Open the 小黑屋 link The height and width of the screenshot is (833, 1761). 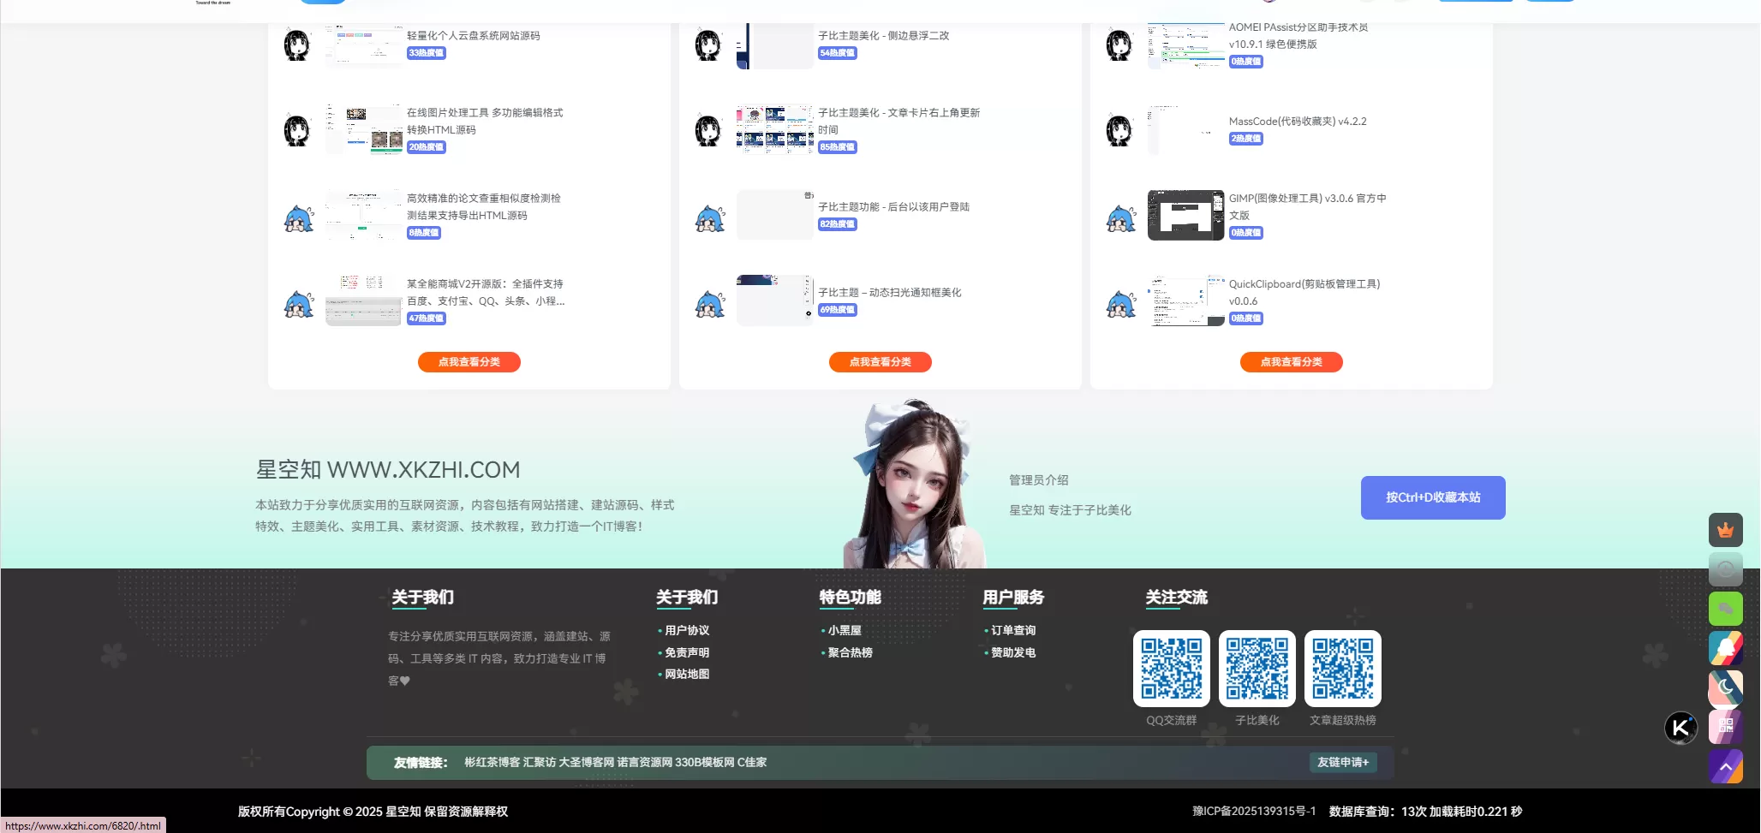point(845,629)
